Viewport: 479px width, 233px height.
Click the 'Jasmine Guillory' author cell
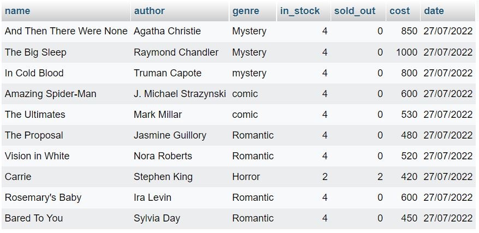(170, 135)
